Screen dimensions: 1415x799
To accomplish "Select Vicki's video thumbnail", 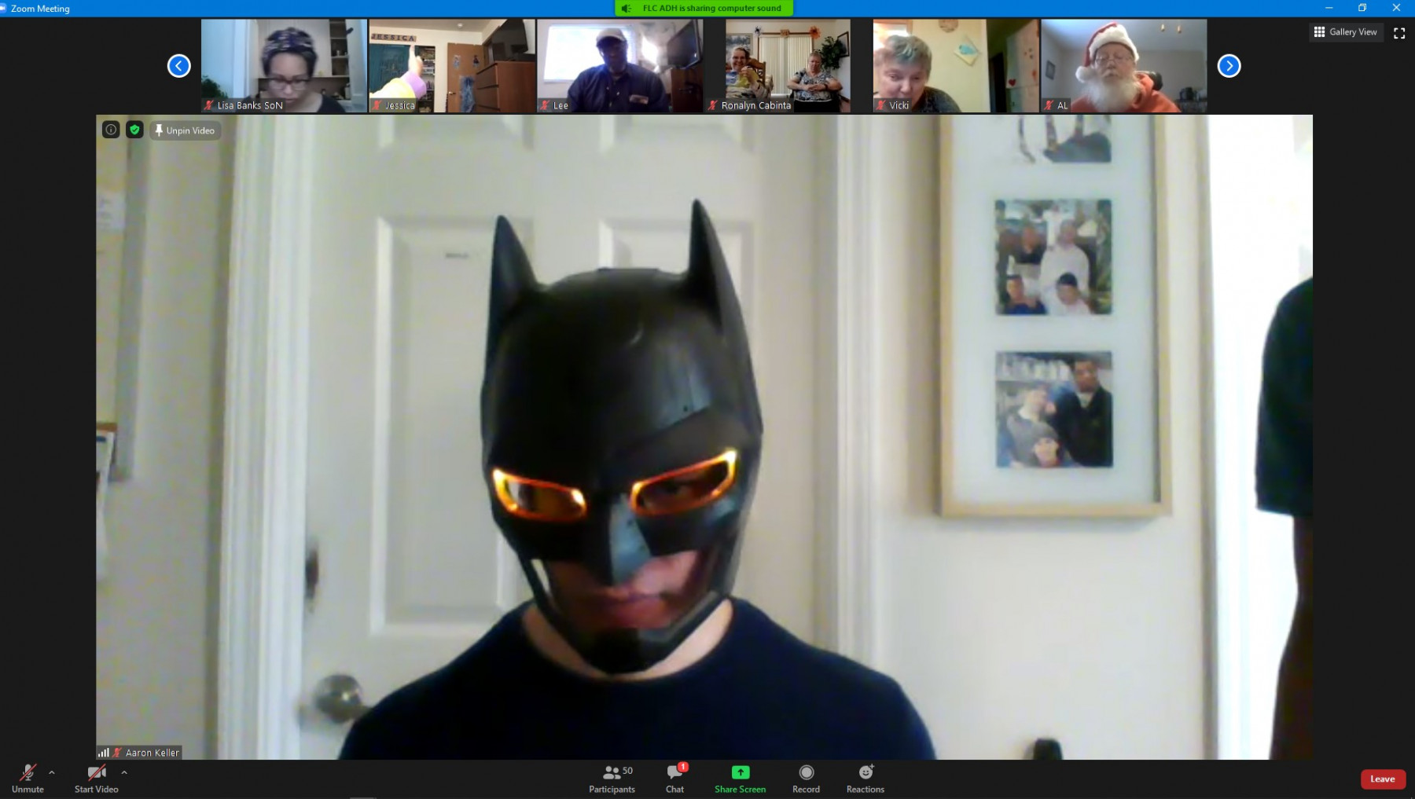I will pyautogui.click(x=956, y=66).
